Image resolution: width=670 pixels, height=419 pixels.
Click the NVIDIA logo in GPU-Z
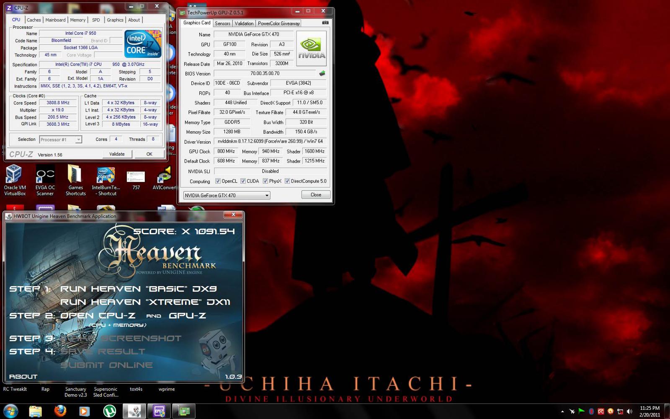(311, 48)
